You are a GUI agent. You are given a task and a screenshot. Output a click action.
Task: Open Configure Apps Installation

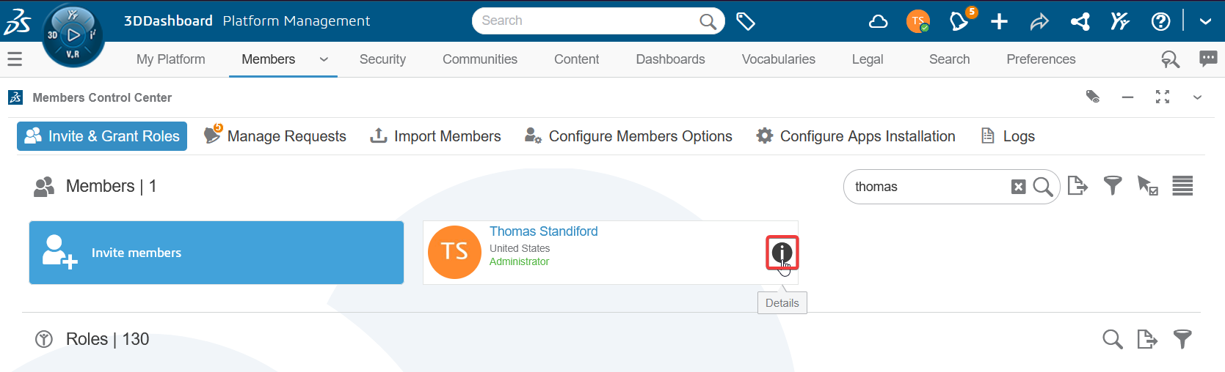pos(856,136)
